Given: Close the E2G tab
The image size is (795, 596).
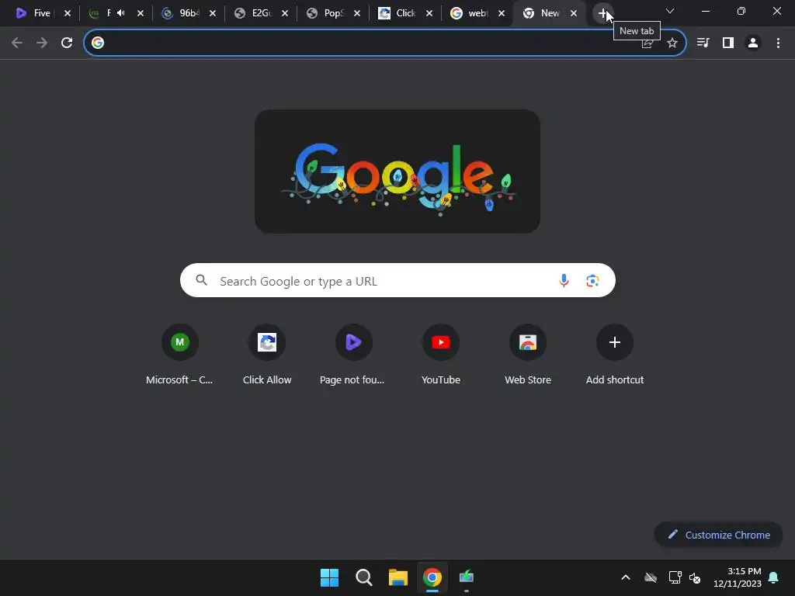Looking at the screenshot, I should [x=285, y=14].
